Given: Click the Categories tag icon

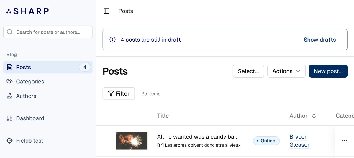Looking at the screenshot, I should coord(10,82).
